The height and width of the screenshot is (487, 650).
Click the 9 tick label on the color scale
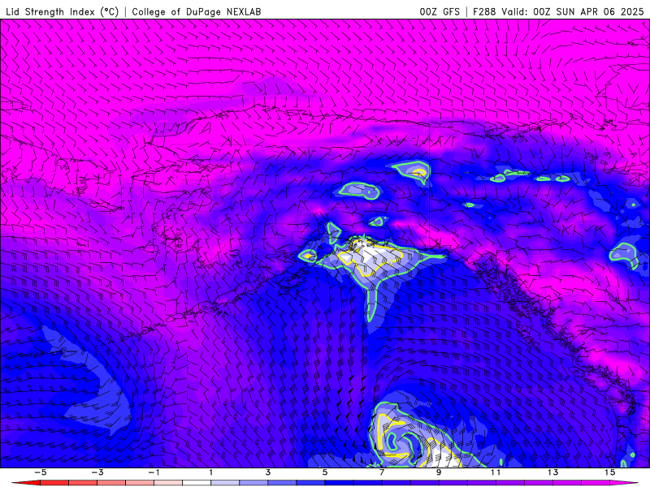tap(439, 472)
